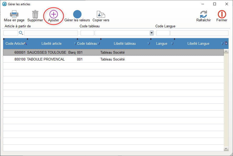Click the Article à partir de code field

click(11, 33)
